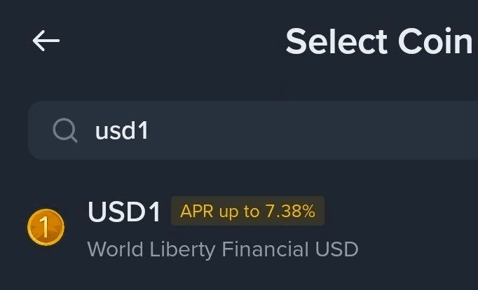
Task: Pick the World Liberty Financial USD subtitle
Action: (x=222, y=249)
